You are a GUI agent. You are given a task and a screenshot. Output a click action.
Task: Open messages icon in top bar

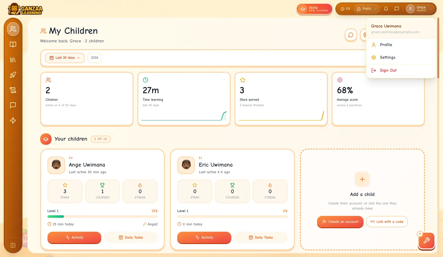tap(397, 9)
